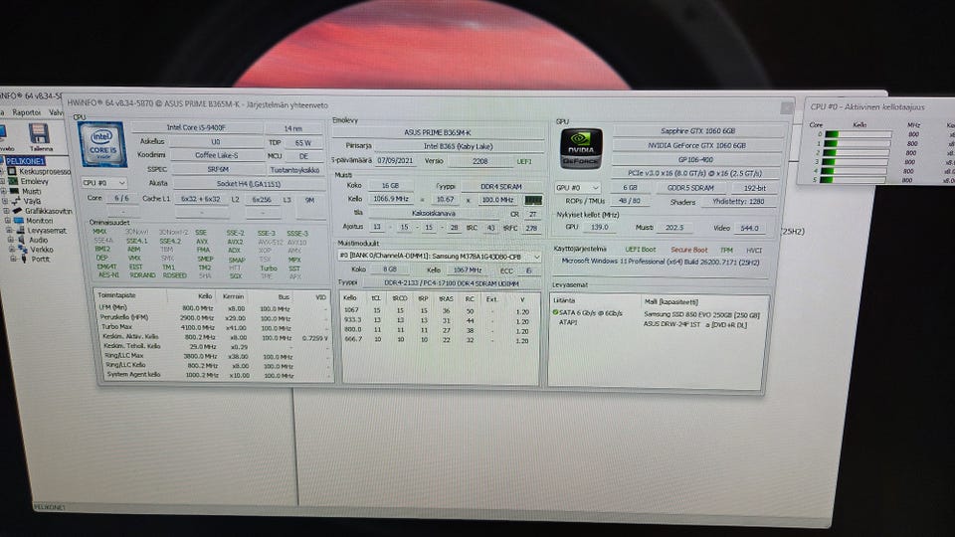Click the Core 0 clock bar
Screen dimensions: 955x537
tap(857, 134)
